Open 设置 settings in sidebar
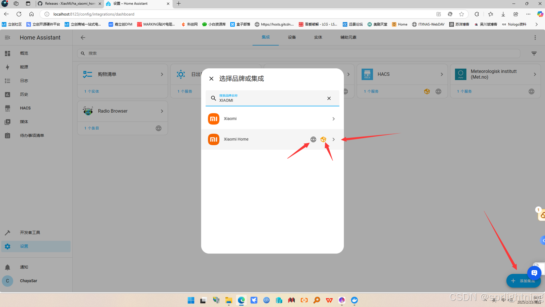This screenshot has width=545, height=307. [x=36, y=246]
